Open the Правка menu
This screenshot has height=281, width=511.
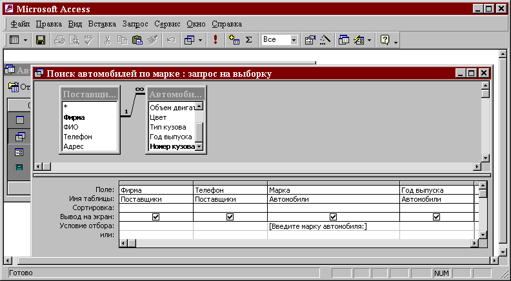pyautogui.click(x=49, y=24)
